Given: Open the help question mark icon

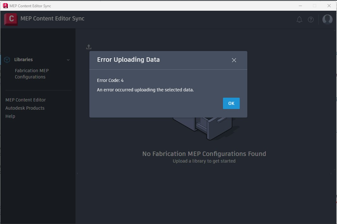Looking at the screenshot, I should click(311, 19).
